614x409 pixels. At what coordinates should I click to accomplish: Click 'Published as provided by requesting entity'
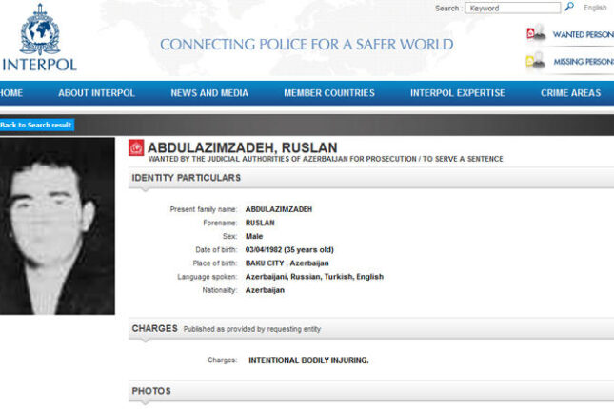252,329
